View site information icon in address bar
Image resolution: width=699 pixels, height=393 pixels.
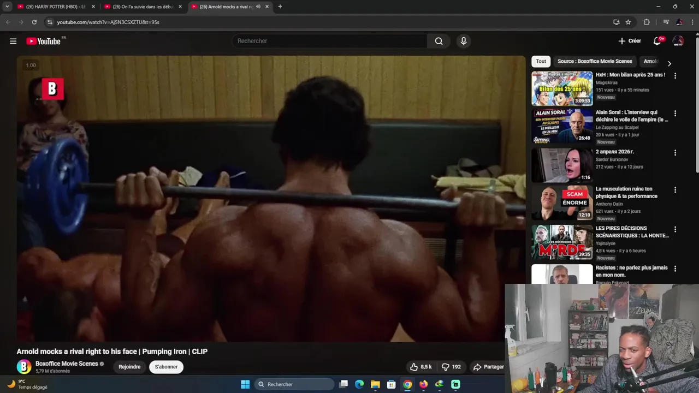click(x=50, y=22)
